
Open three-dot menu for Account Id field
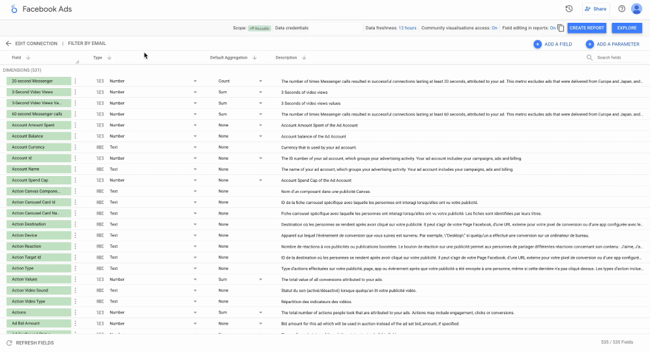click(75, 158)
